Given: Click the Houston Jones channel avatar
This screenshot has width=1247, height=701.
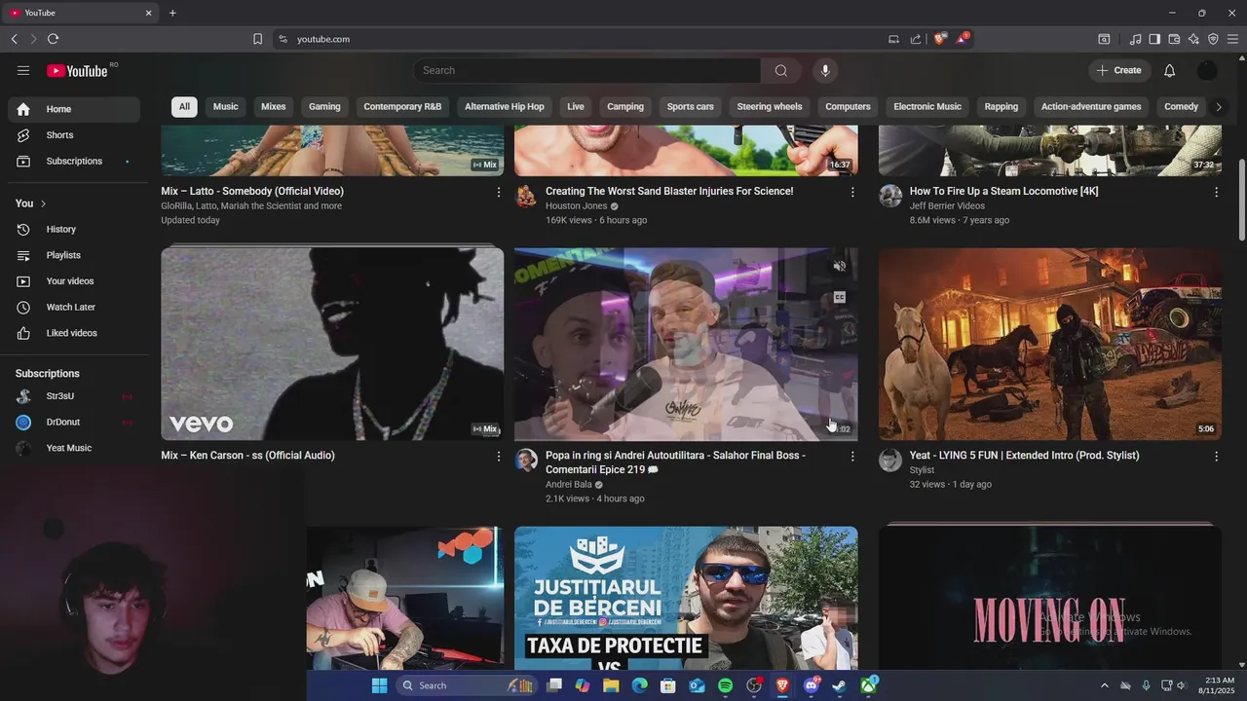Looking at the screenshot, I should [x=526, y=197].
